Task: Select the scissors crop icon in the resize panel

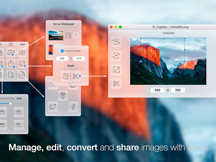Action: (x=76, y=76)
